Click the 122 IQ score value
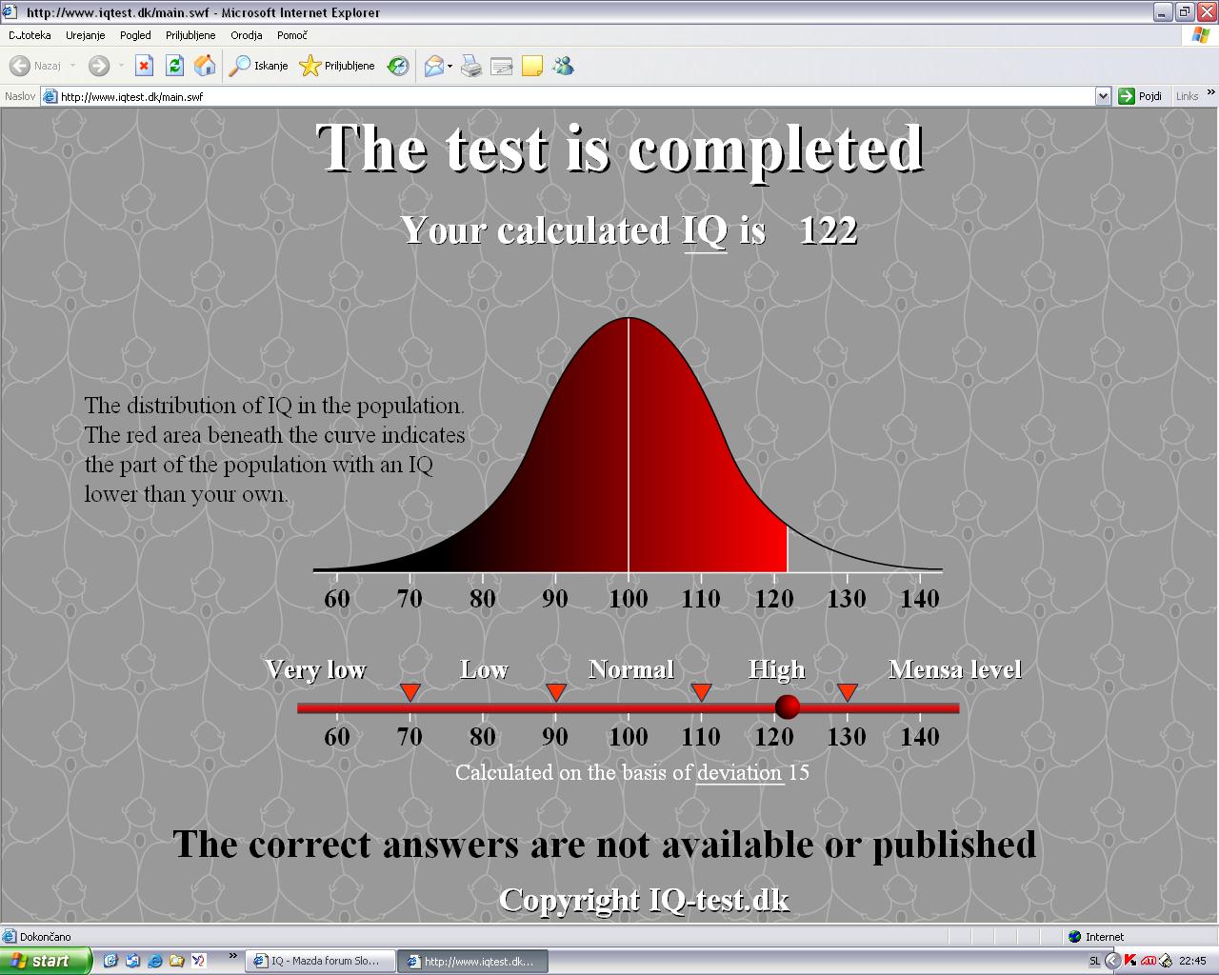Screen dimensions: 1219x975 (x=829, y=231)
